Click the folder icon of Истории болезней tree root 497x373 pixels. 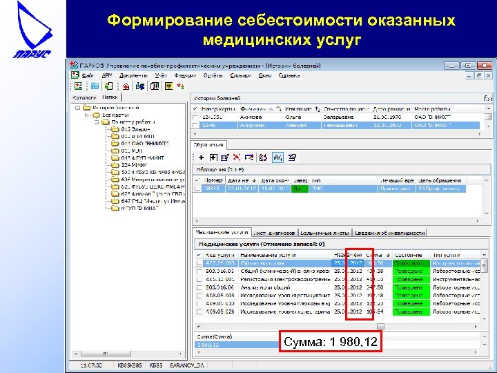coord(87,108)
